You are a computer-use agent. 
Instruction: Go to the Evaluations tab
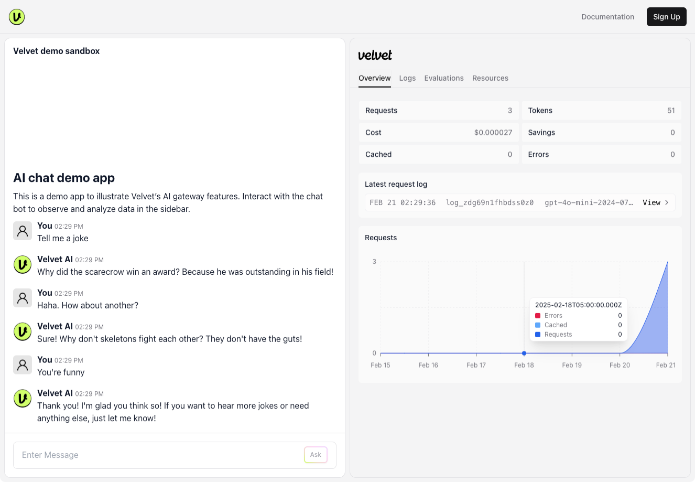point(444,78)
